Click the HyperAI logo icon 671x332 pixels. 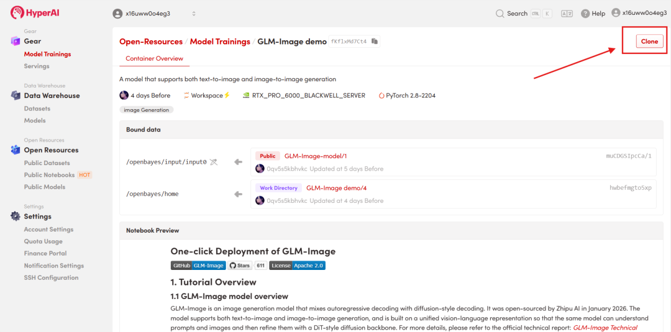17,12
